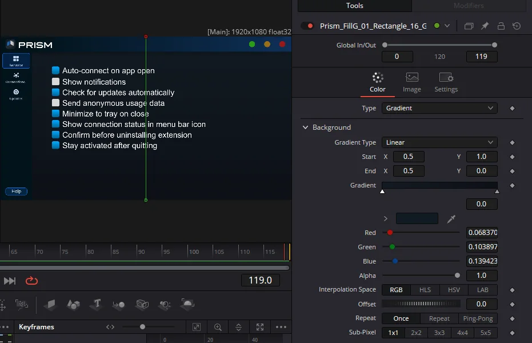Click the fit-all arrows icon in Keyframes
Image resolution: width=532 pixels, height=343 pixels.
point(260,327)
